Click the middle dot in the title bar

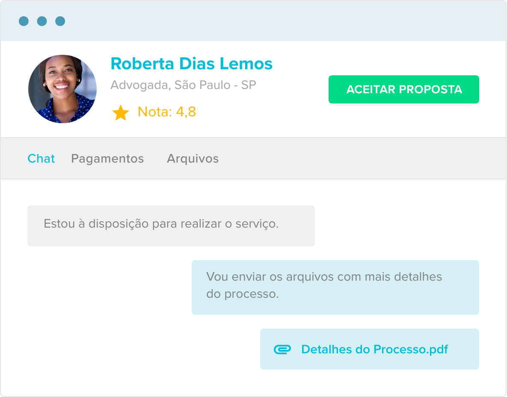coord(42,21)
